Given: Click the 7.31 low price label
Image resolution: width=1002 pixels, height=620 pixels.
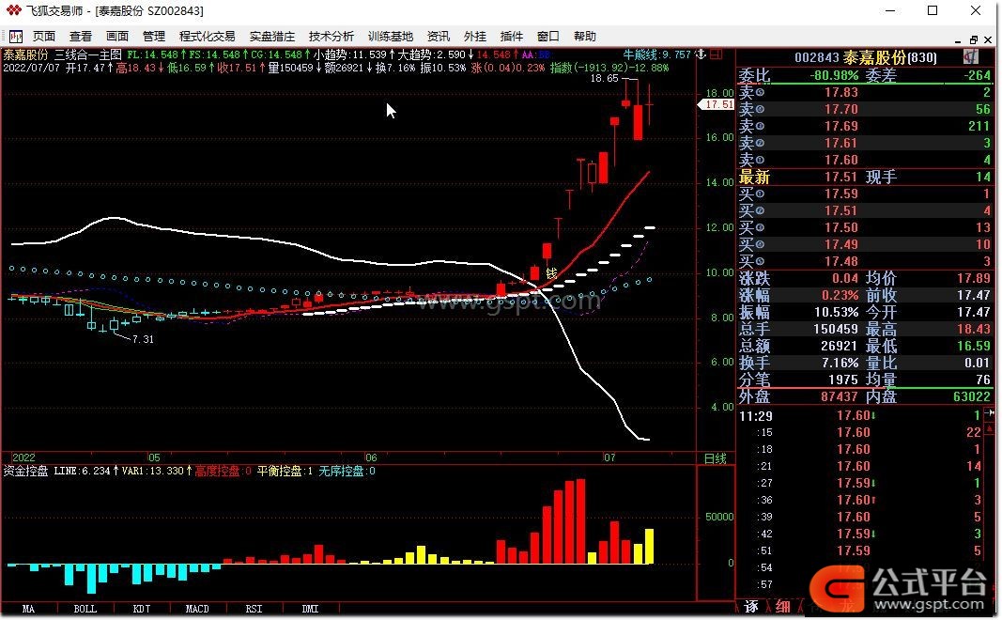Looking at the screenshot, I should 143,339.
